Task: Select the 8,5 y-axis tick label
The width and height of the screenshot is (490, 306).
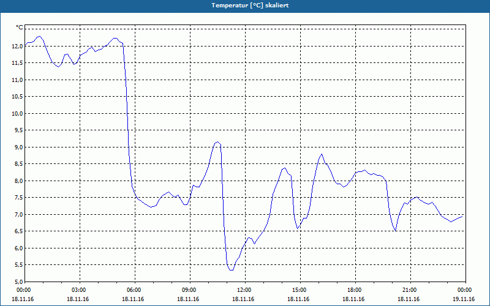Action: point(18,164)
